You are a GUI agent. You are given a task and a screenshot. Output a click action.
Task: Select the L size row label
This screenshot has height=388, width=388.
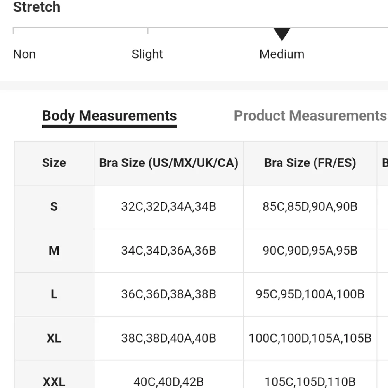(x=54, y=294)
